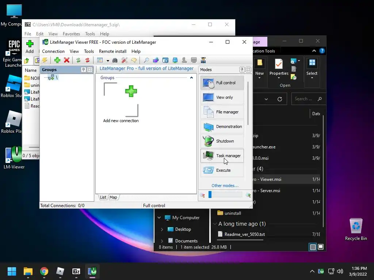Click the zoom out magnifier icon
The height and width of the screenshot is (280, 374).
[x=202, y=195]
